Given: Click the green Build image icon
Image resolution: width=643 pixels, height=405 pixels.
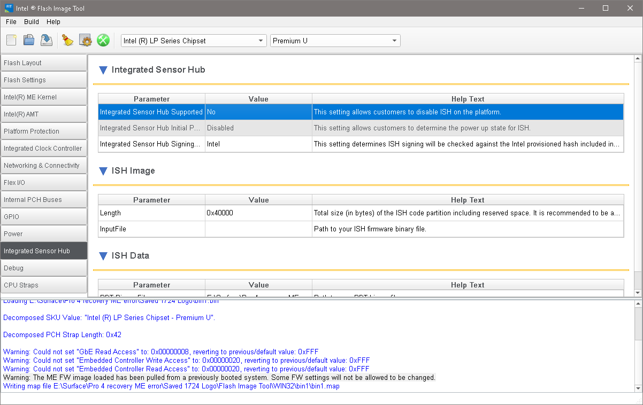Looking at the screenshot, I should tap(103, 40).
